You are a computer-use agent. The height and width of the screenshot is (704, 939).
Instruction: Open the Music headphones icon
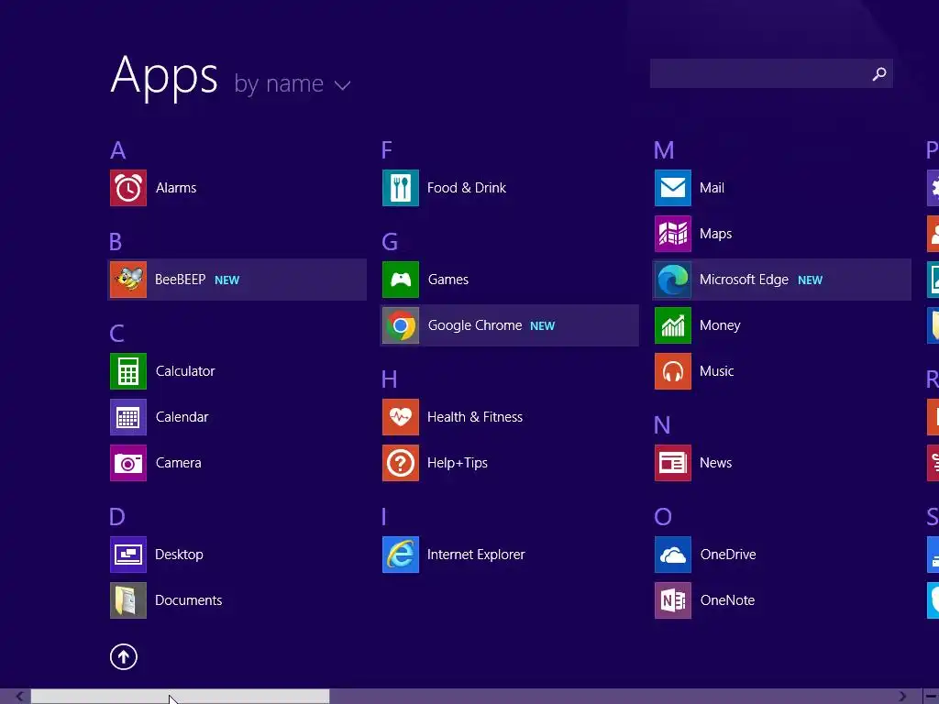click(673, 371)
